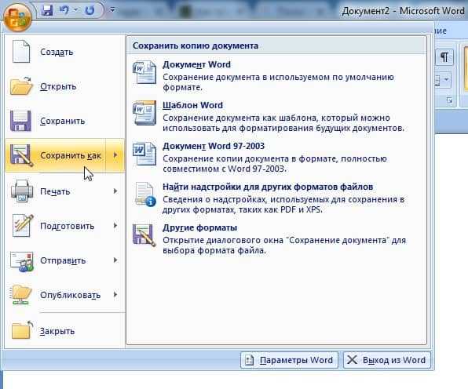Click the Redo icon in Quick Access toolbar
This screenshot has height=389, width=468.
click(90, 10)
